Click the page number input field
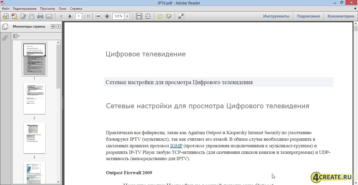This screenshot has height=185, width=358. tap(79, 16)
